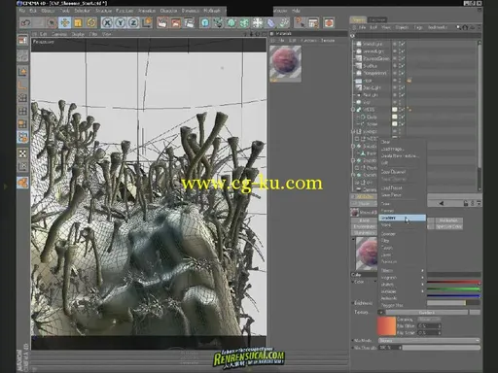Expand the sweeps object tree node
This screenshot has width=498, height=373.
click(353, 132)
